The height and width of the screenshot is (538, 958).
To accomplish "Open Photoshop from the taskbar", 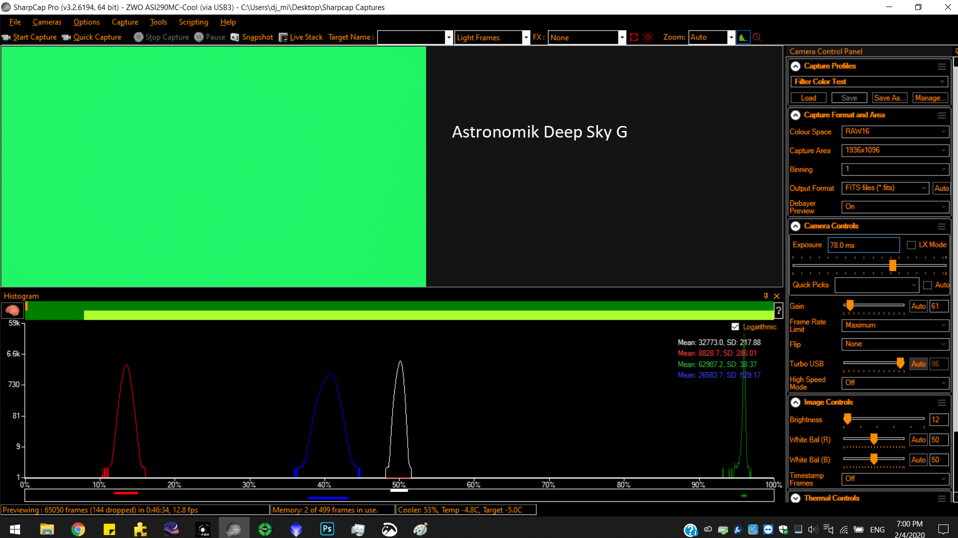I will click(327, 529).
